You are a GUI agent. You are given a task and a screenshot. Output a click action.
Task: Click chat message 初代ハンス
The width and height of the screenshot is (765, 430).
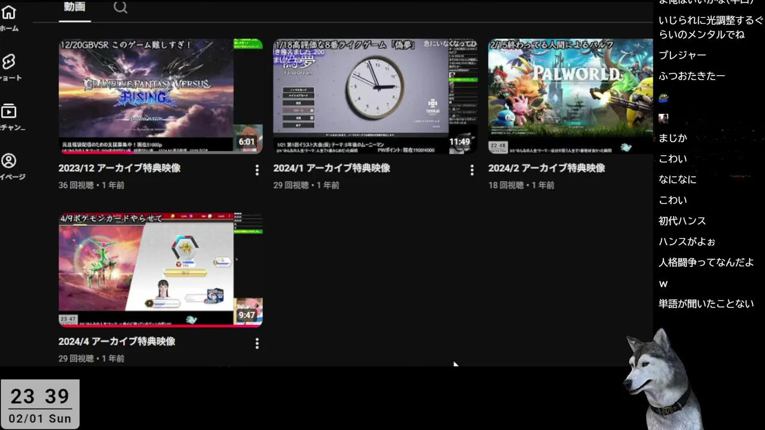(683, 221)
